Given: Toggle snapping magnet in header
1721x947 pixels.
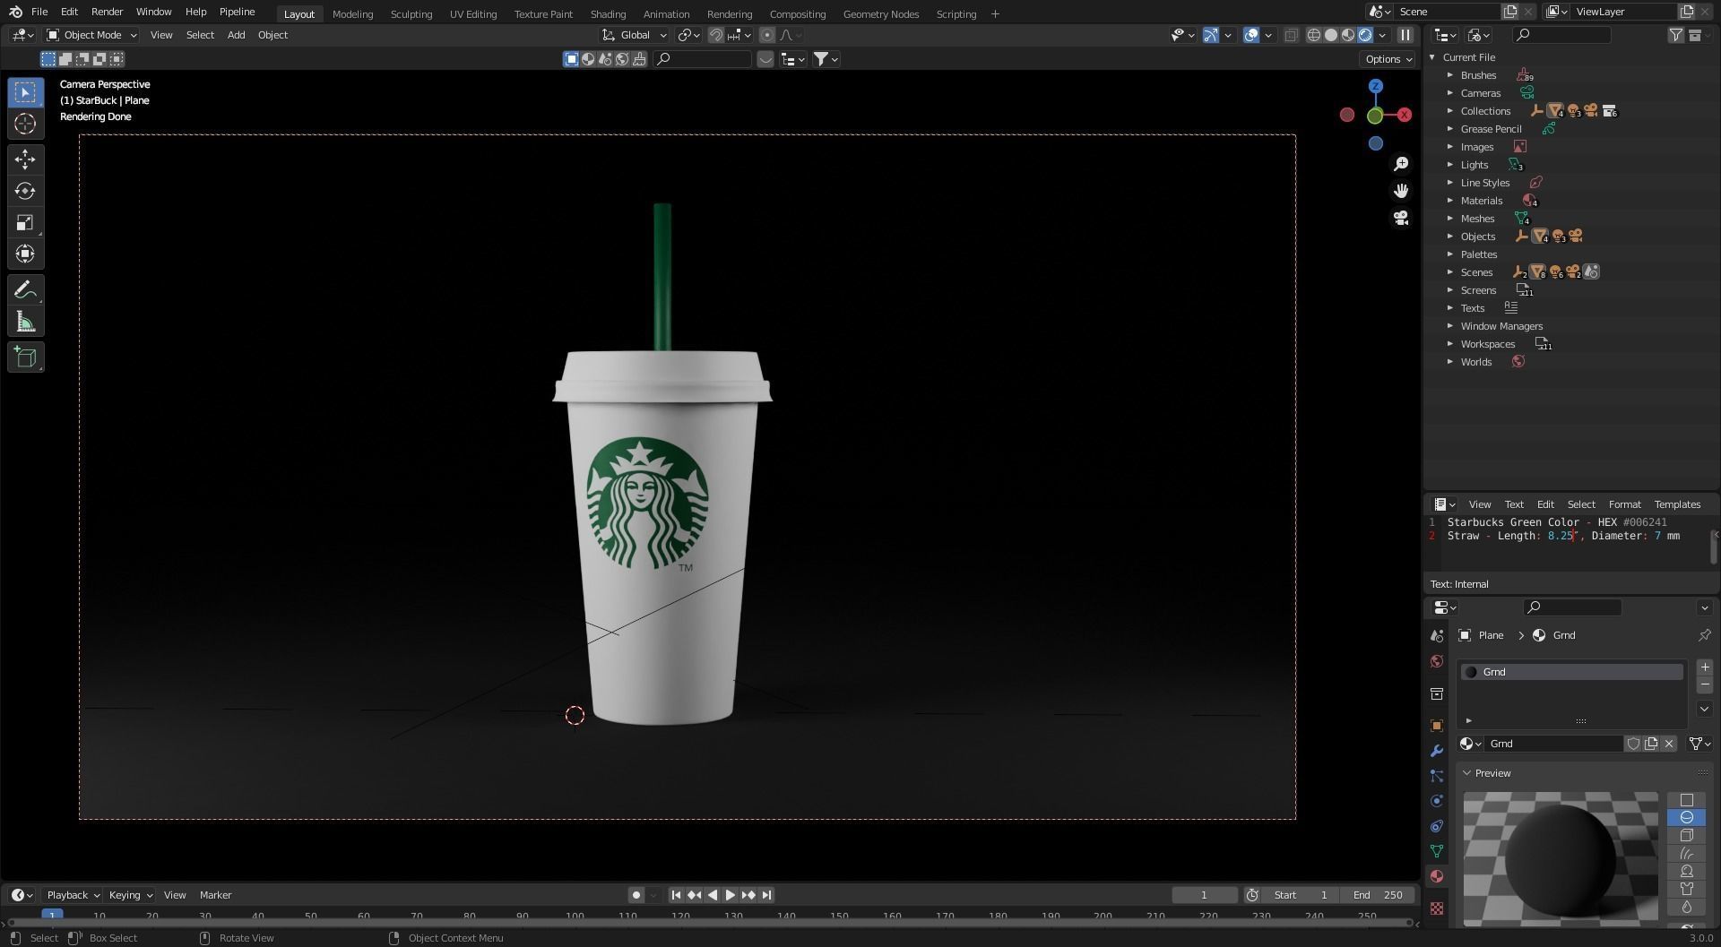Looking at the screenshot, I should tap(716, 35).
